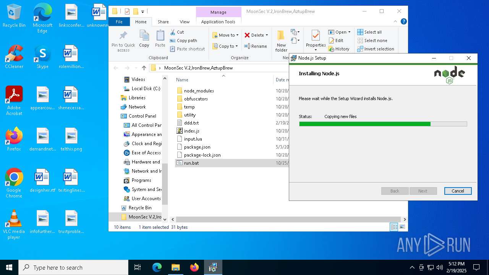
Task: Click Select all in ribbon
Action: 369,32
